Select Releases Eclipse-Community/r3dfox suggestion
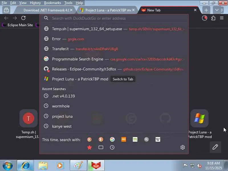The height and width of the screenshot is (171, 228). (x=114, y=69)
